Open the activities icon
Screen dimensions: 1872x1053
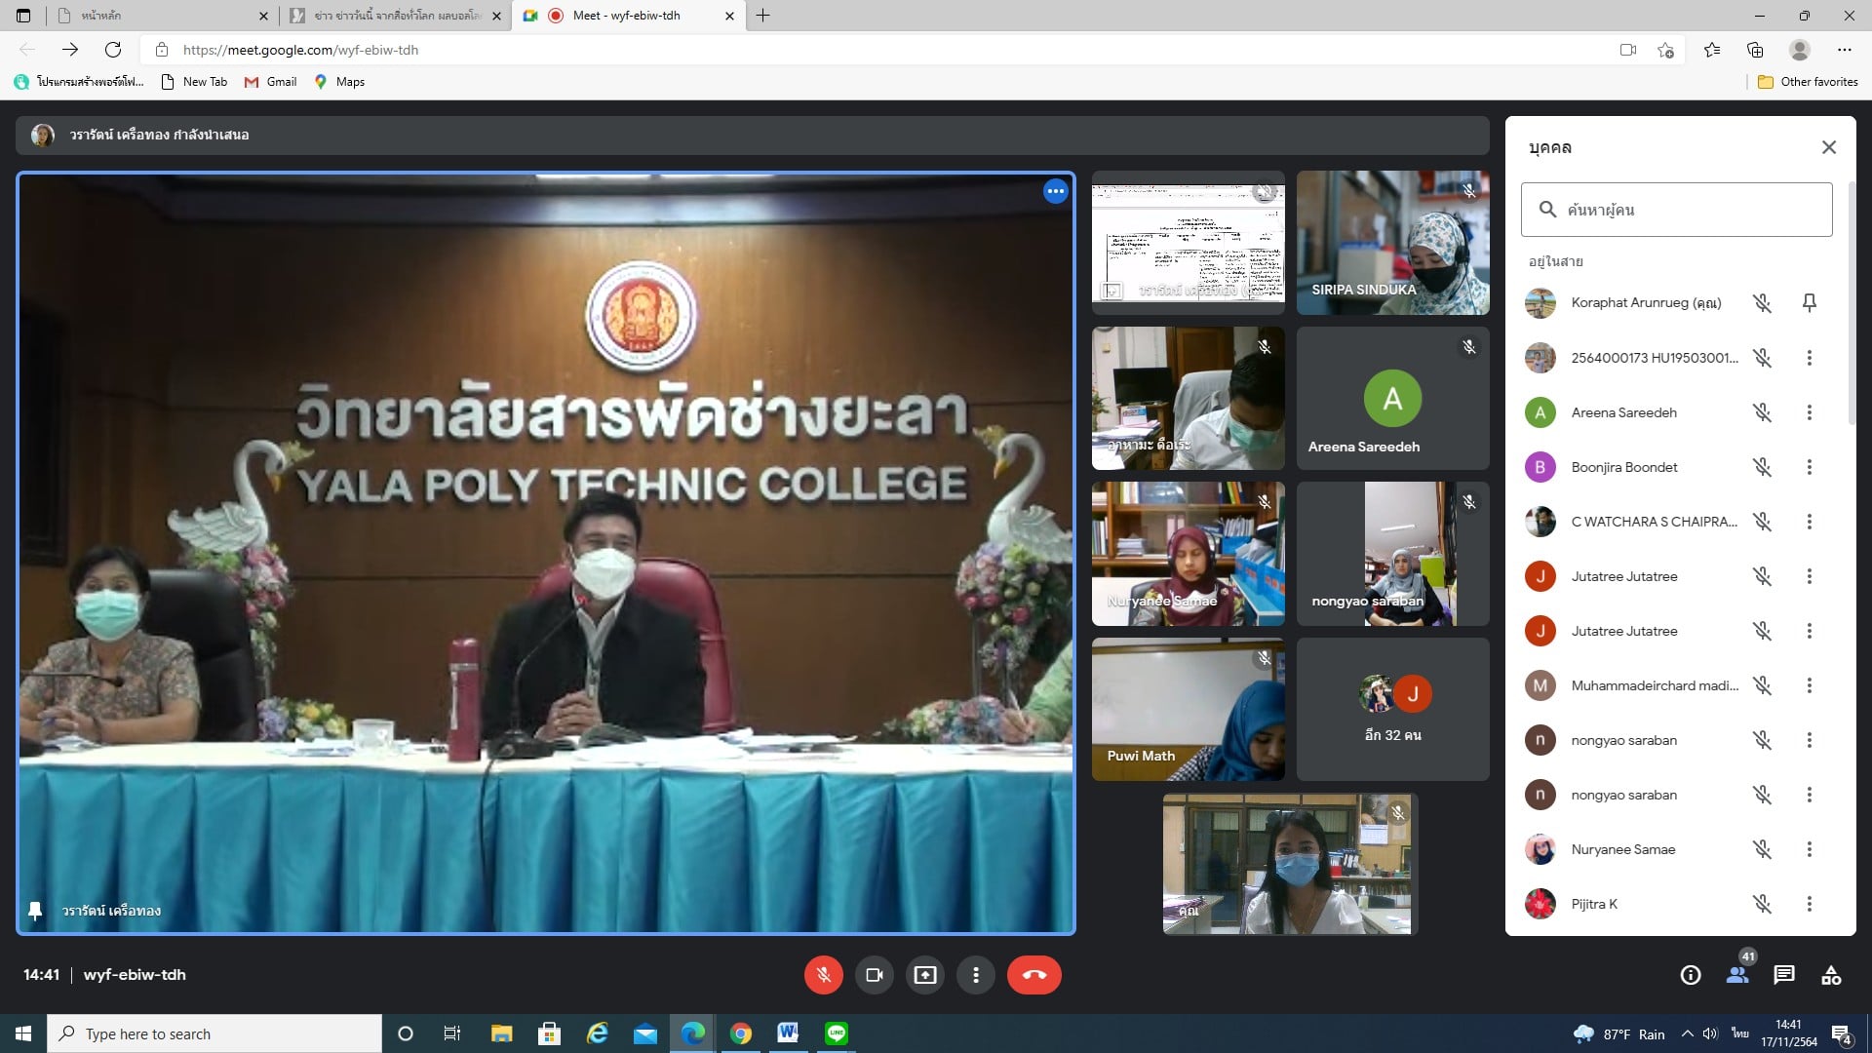click(x=1831, y=975)
